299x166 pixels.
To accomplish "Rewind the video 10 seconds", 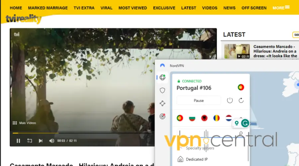I will point(29,141).
